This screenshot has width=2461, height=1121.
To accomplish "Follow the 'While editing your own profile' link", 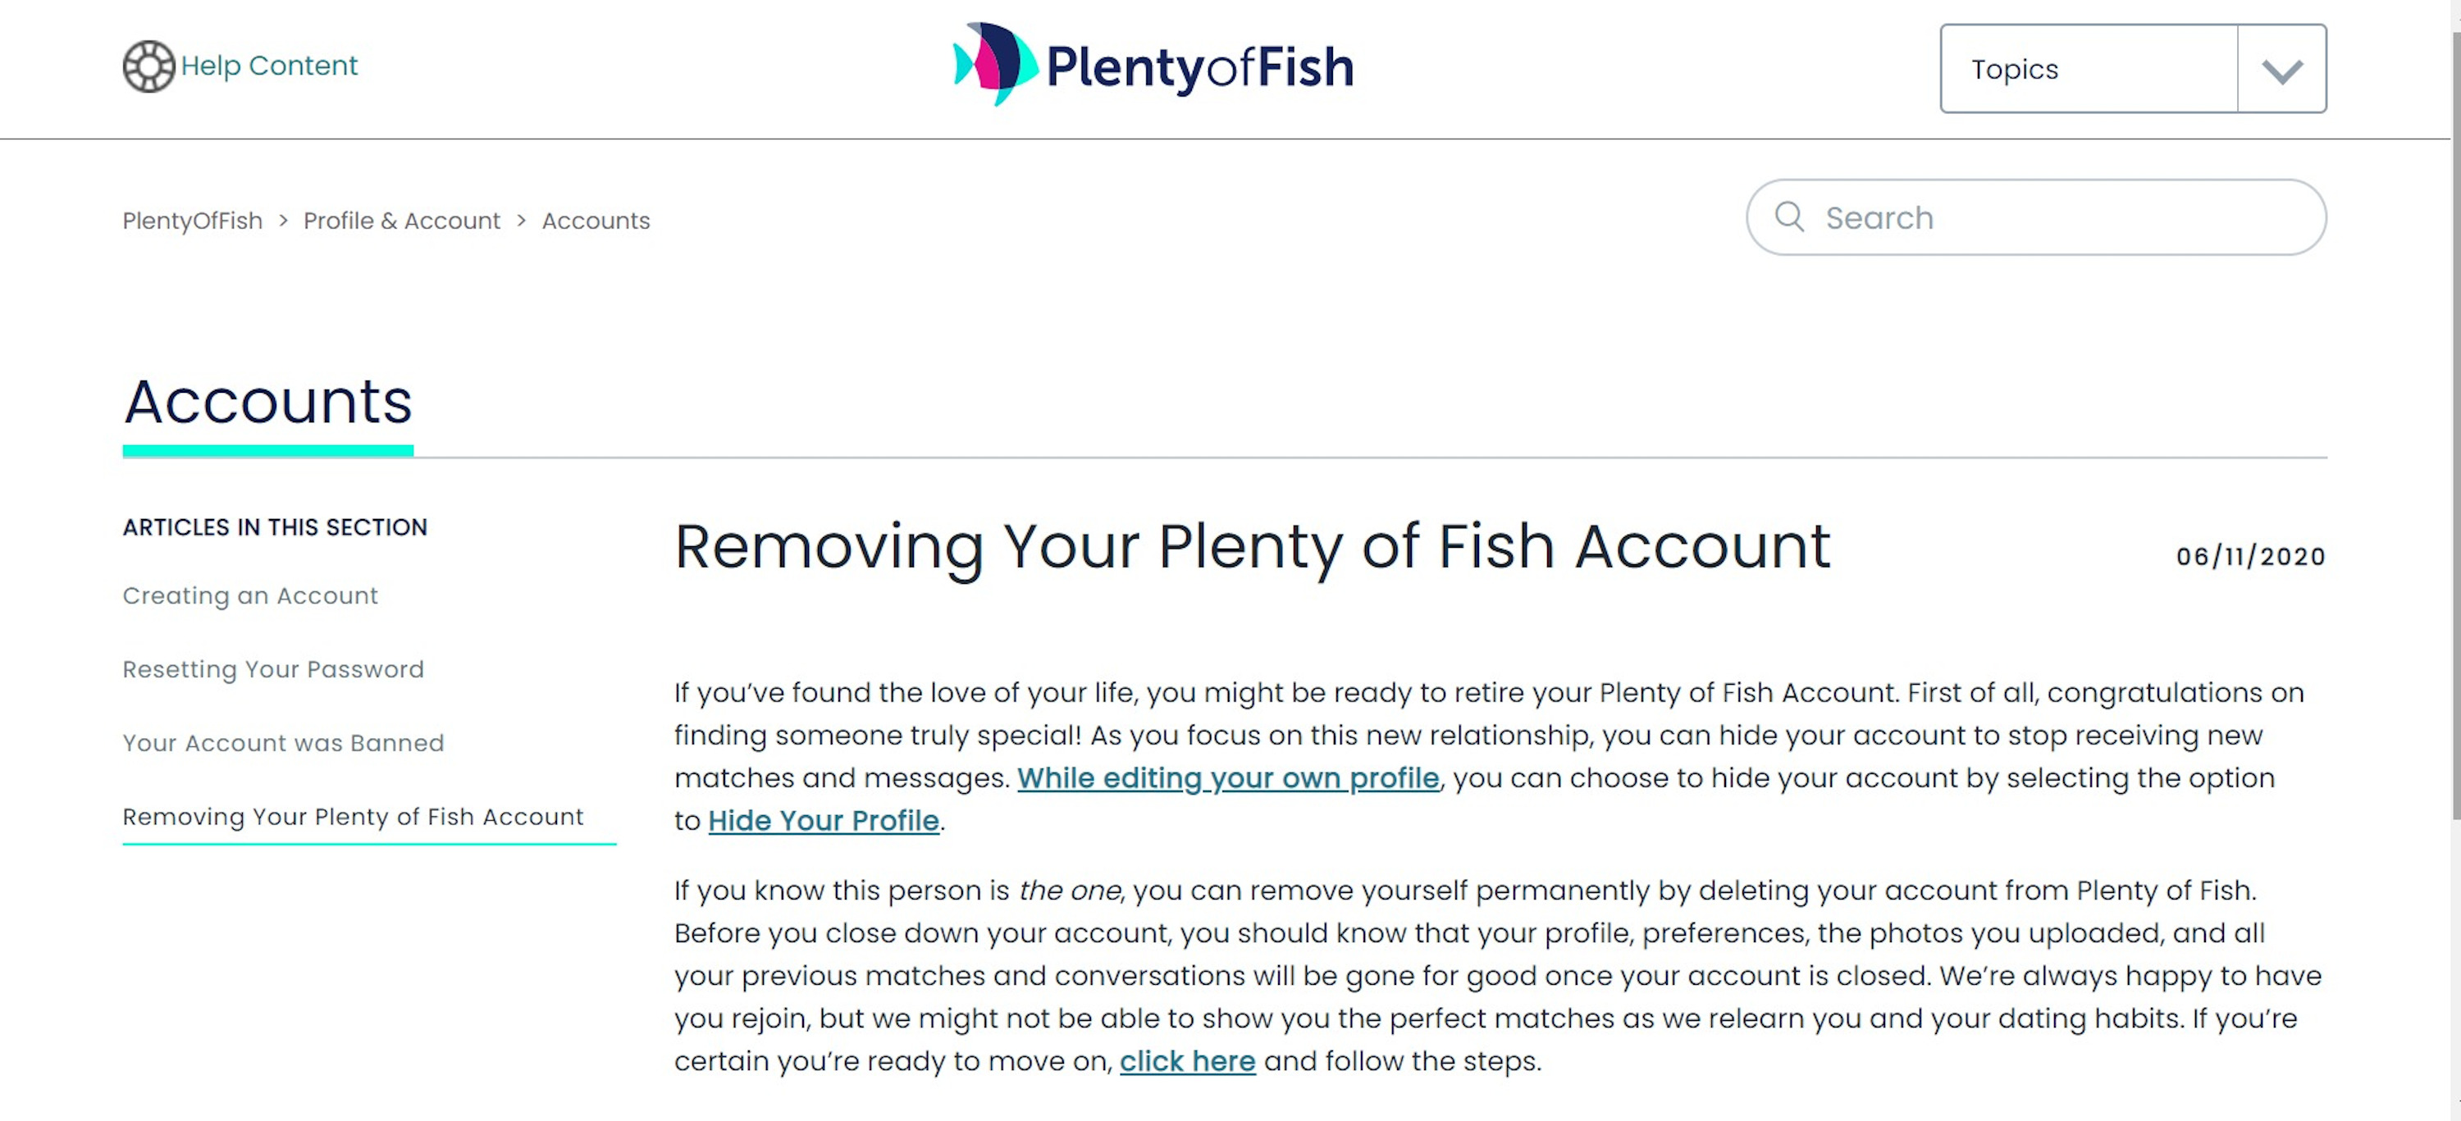I will [1228, 778].
